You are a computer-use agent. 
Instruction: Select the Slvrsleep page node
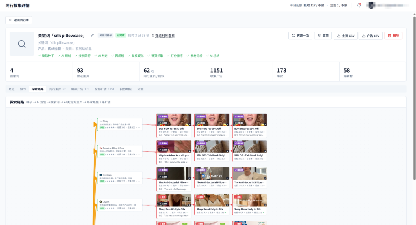(x=120, y=178)
